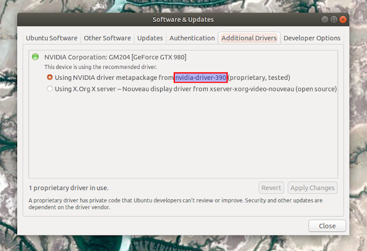
Task: Select the NVIDIA driver metapackage radio button
Action: 50,78
